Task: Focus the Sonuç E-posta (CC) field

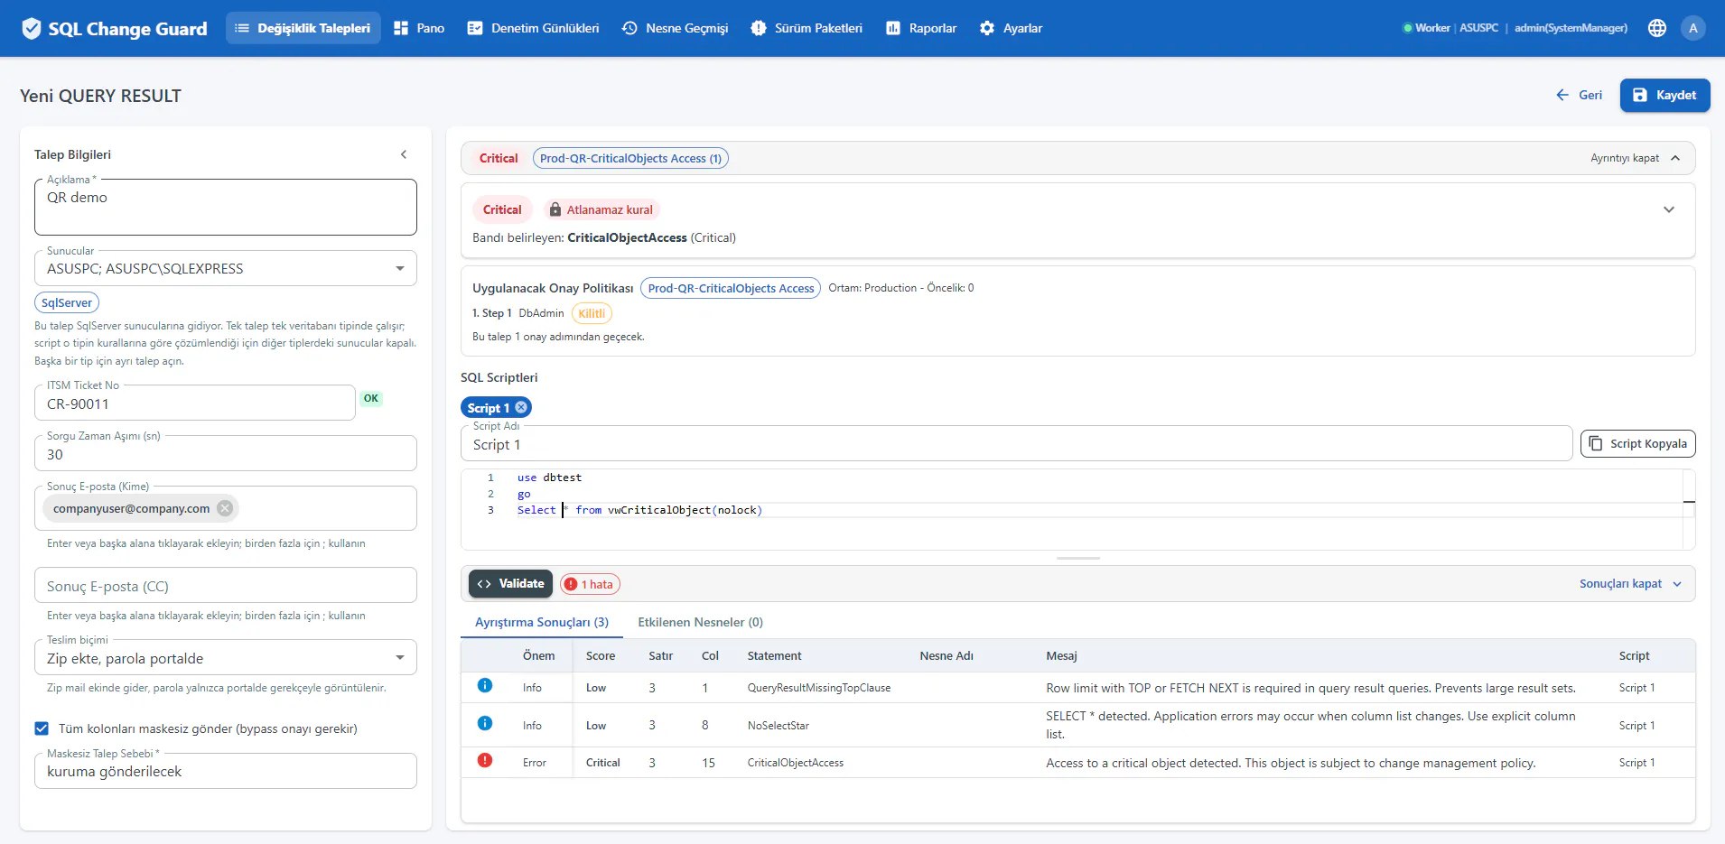Action: tap(226, 586)
